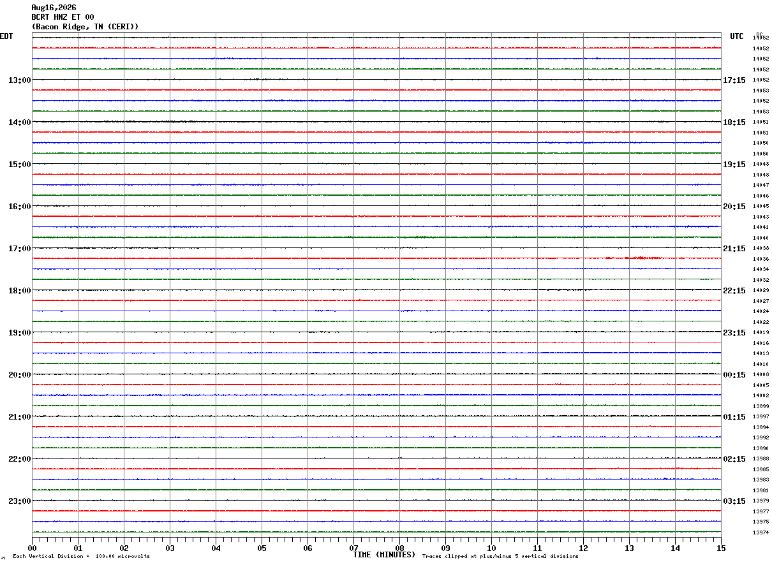Click the Bacon Ridge, TN (CERI) title
The height and width of the screenshot is (565, 772).
(x=85, y=27)
